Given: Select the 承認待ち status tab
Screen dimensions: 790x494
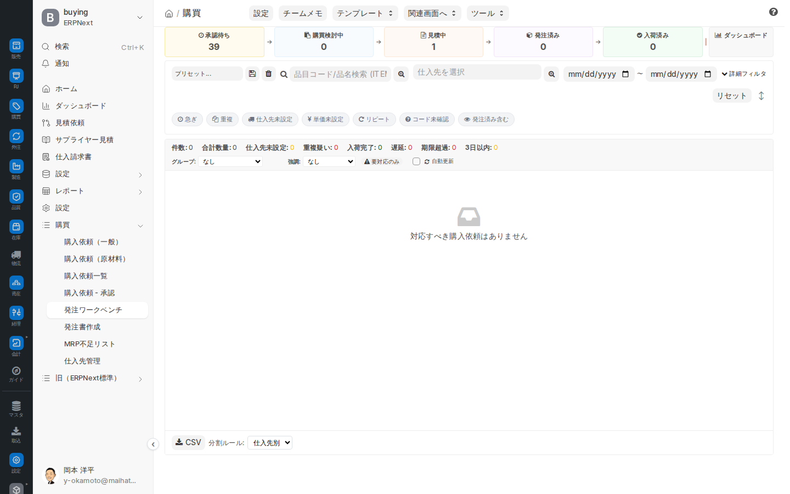Looking at the screenshot, I should 215,42.
